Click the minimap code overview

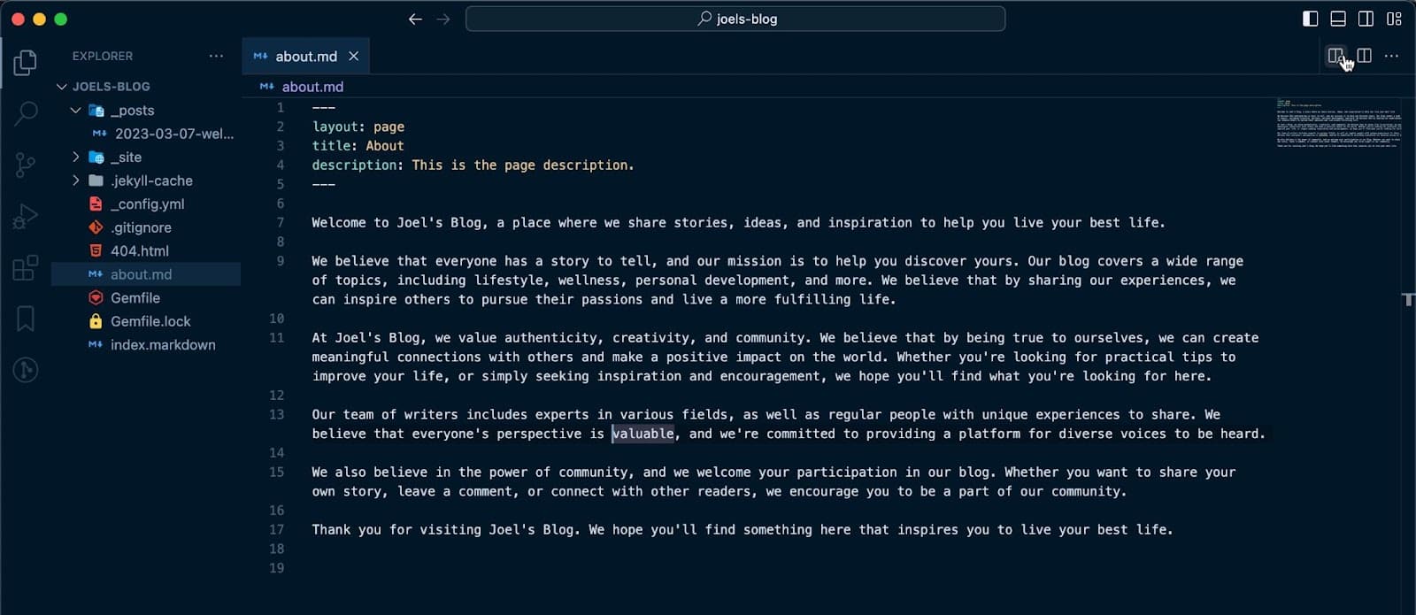pos(1337,122)
